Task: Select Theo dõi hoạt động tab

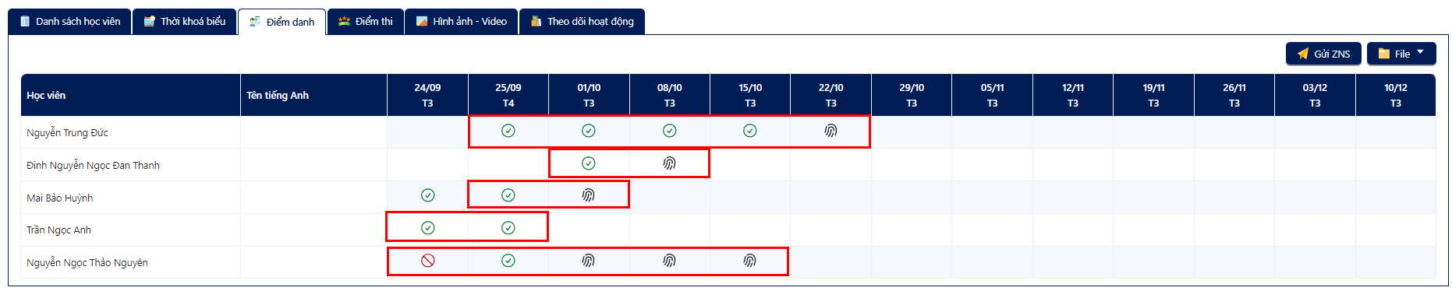Action: (x=583, y=22)
